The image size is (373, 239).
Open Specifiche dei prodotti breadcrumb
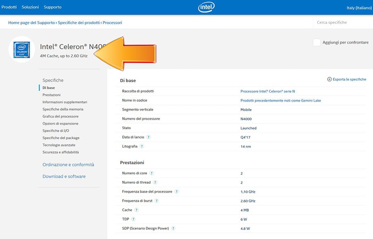79,23
